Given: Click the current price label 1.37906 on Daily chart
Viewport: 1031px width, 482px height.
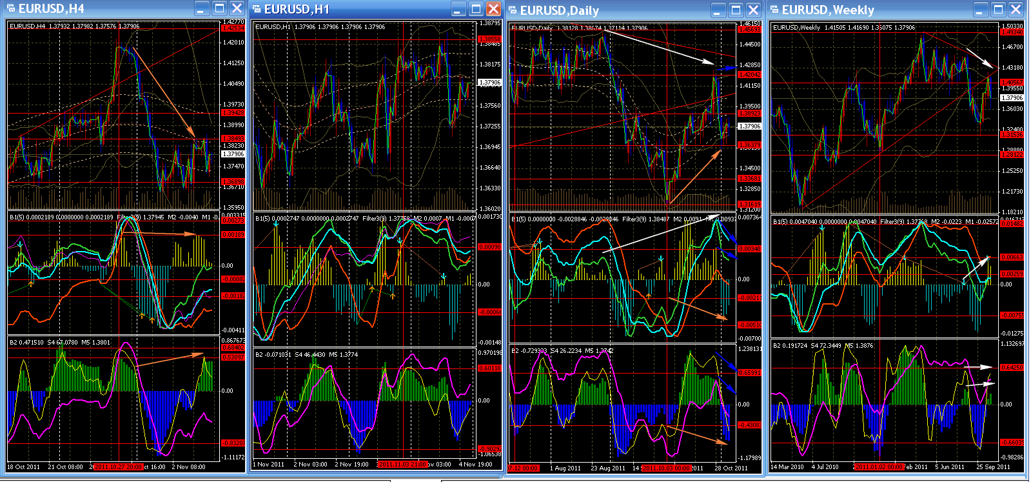Looking at the screenshot, I should pos(750,126).
